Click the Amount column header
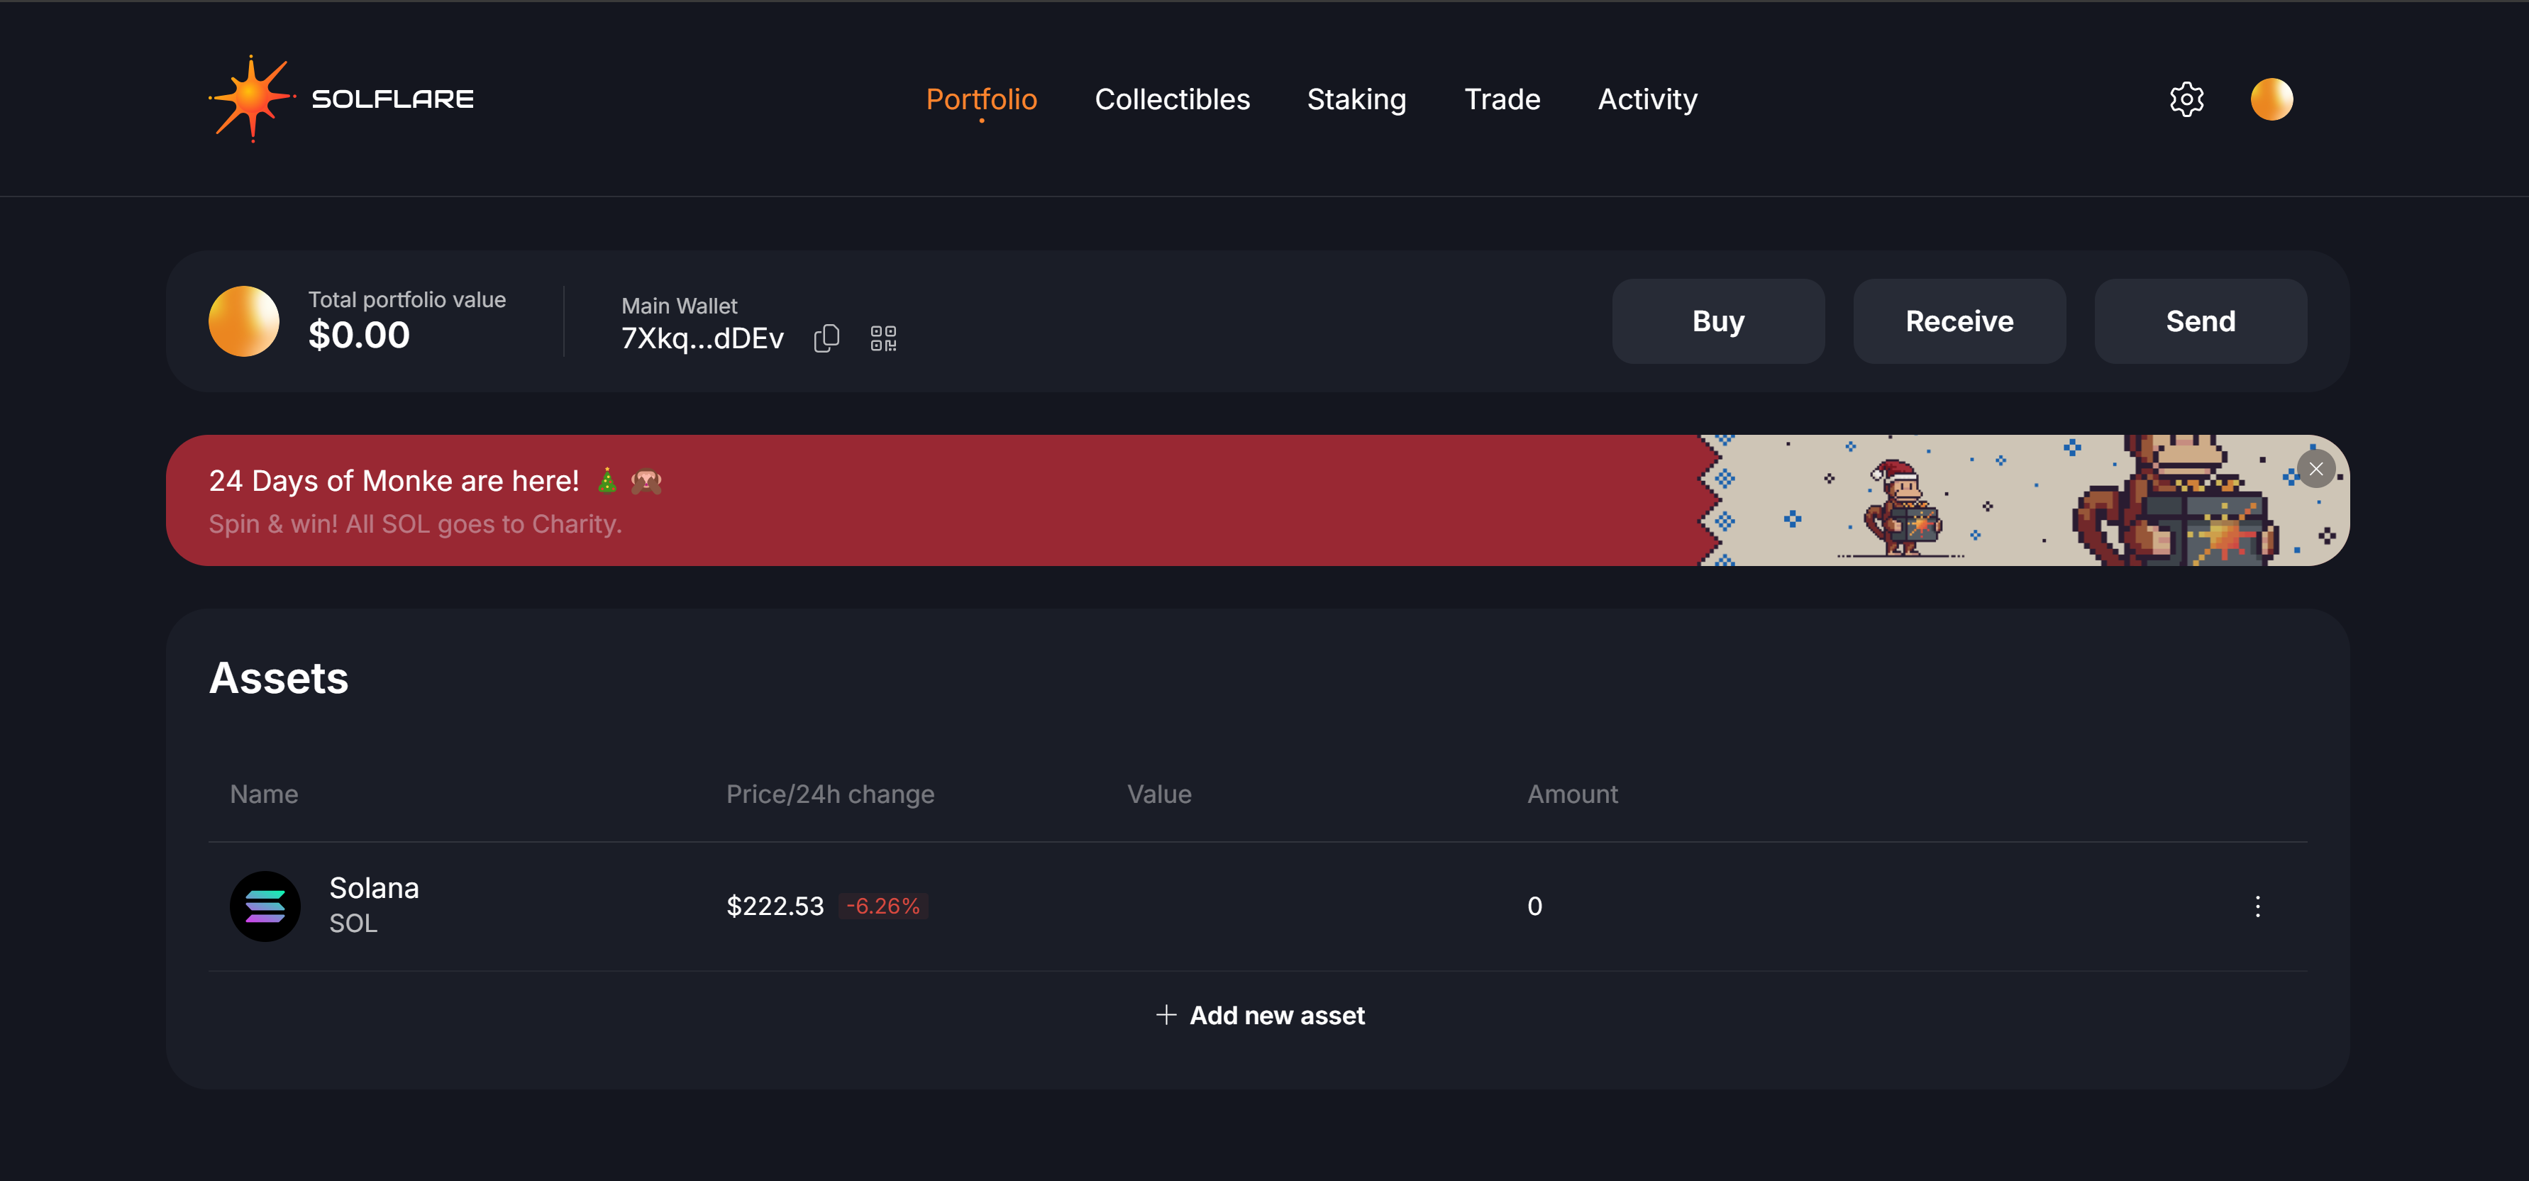 (x=1572, y=794)
